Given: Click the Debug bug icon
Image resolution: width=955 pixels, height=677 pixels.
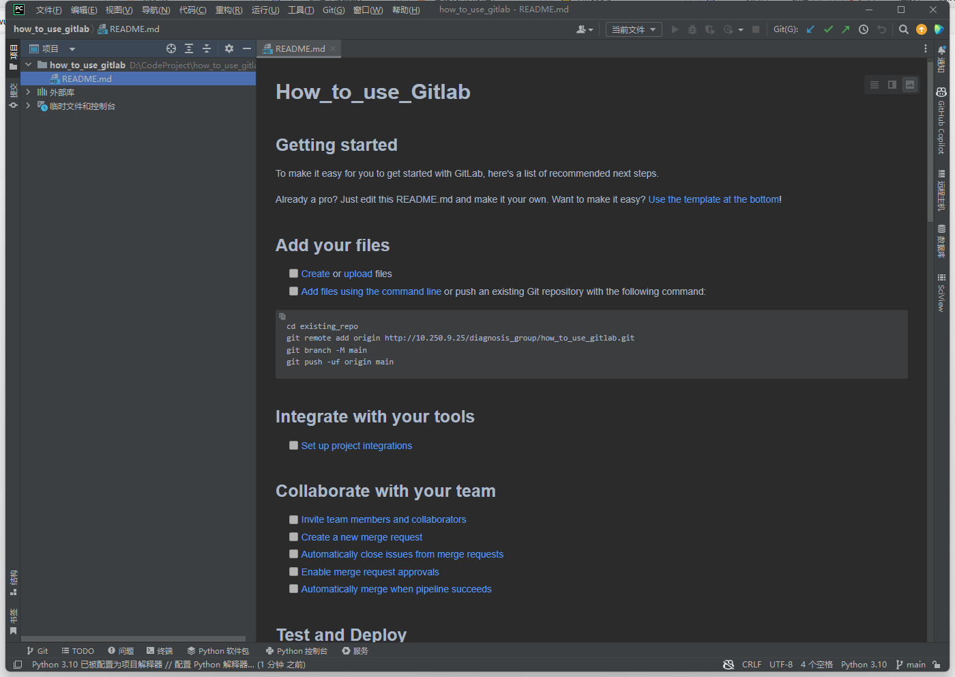Looking at the screenshot, I should click(x=692, y=29).
